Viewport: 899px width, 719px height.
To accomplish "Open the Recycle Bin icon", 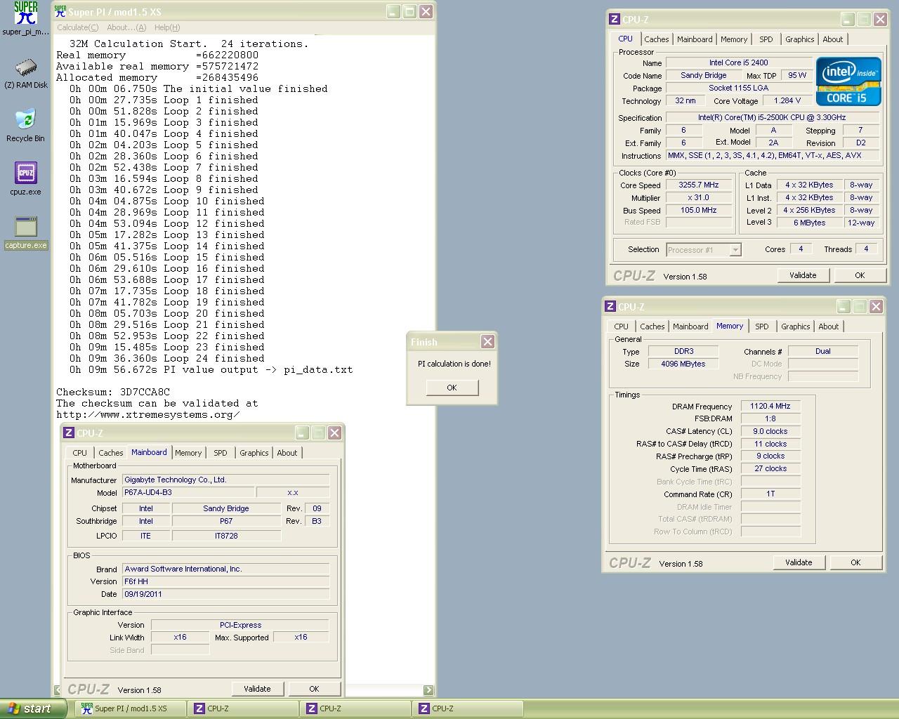I will [x=25, y=125].
